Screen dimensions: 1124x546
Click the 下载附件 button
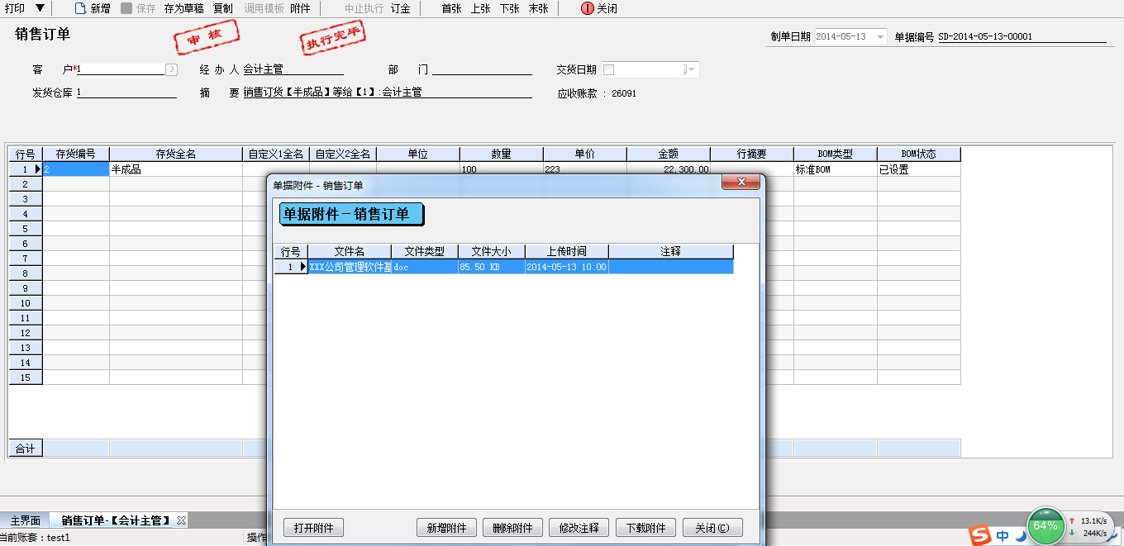tap(645, 528)
